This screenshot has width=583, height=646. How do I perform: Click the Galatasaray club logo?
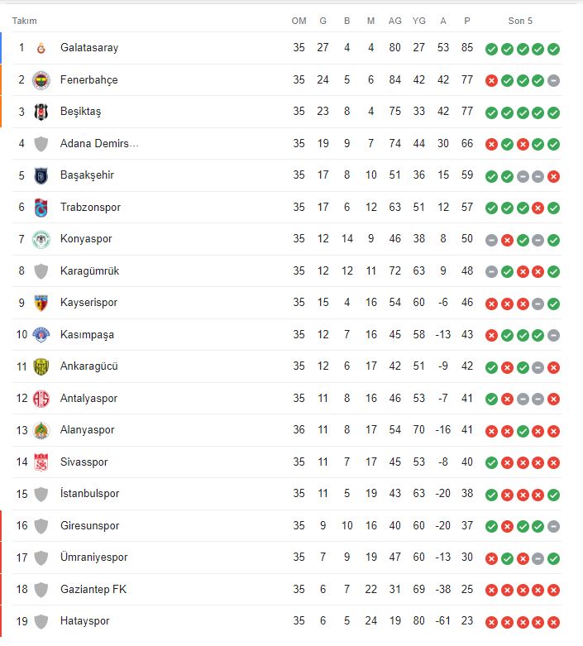pyautogui.click(x=41, y=48)
